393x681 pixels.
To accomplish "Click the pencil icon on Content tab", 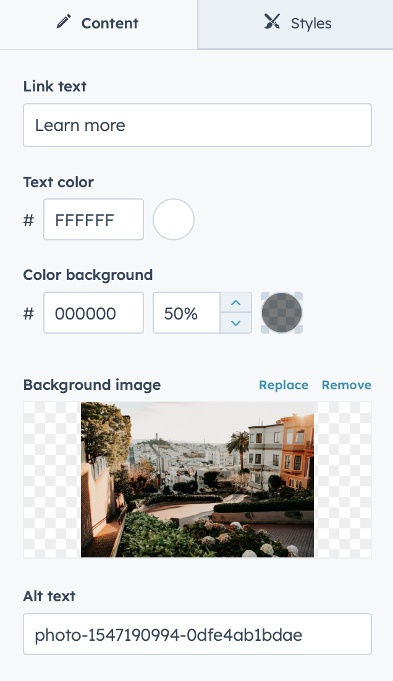I will [x=64, y=21].
